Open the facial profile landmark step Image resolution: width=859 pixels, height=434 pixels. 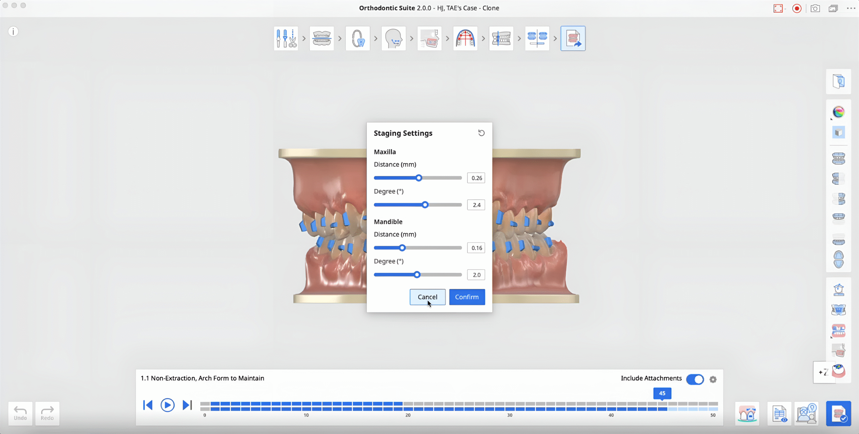394,39
